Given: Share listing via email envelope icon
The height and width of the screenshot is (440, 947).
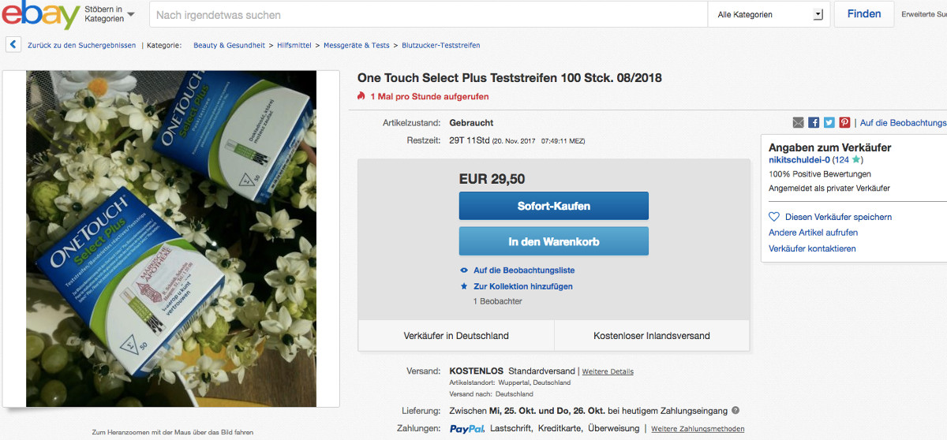Looking at the screenshot, I should pos(799,122).
